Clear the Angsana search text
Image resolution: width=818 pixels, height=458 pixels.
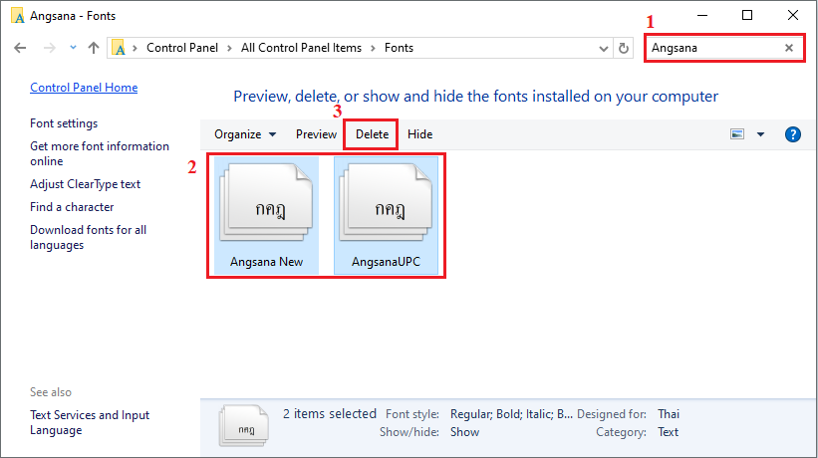coord(789,48)
